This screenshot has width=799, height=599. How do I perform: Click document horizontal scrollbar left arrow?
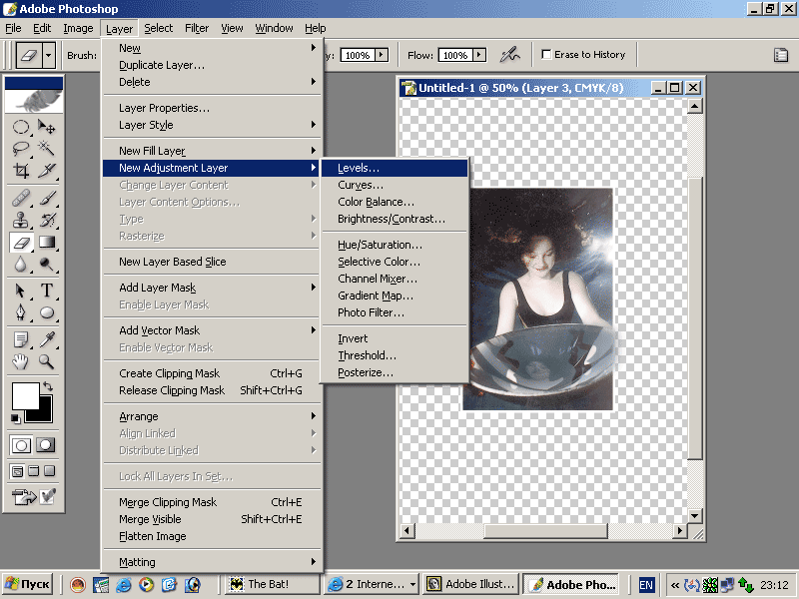coord(406,531)
